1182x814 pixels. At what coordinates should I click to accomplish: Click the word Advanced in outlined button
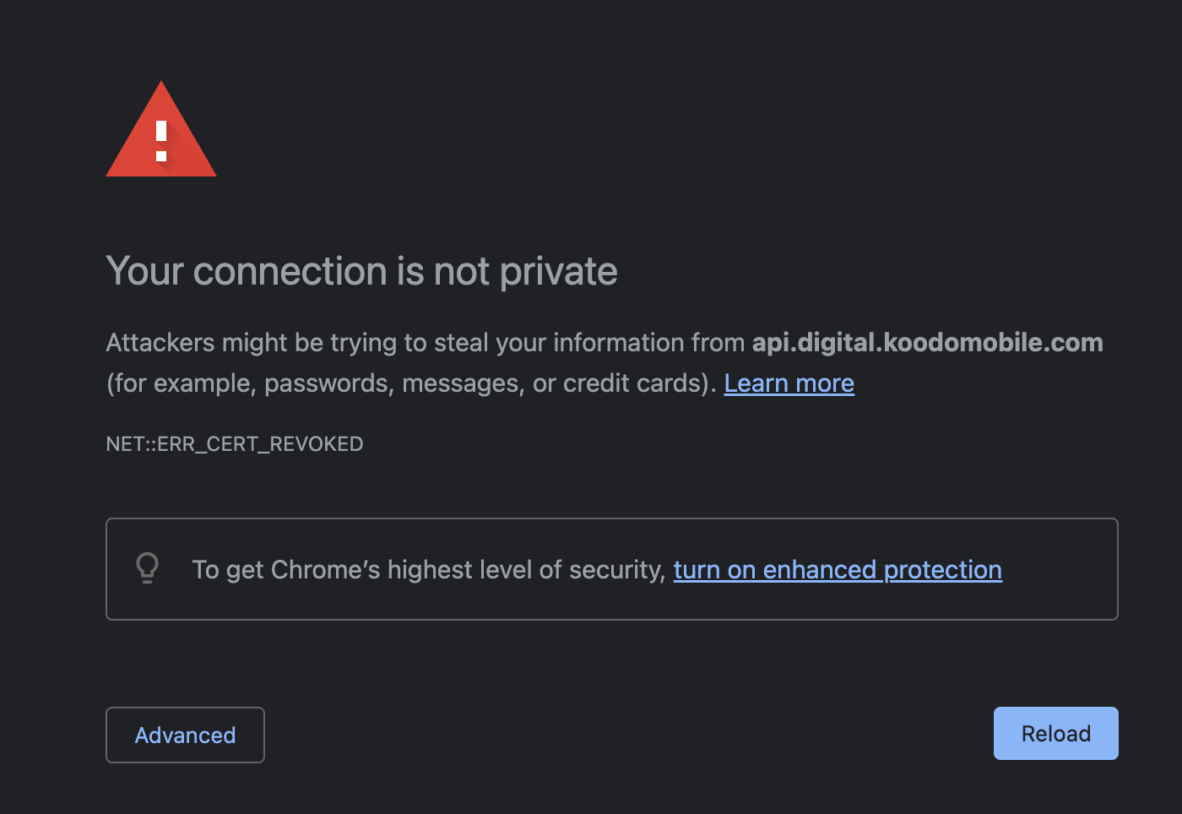coord(185,735)
